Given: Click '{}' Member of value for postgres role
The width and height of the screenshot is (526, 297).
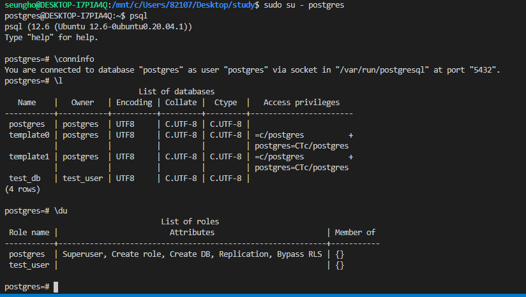Looking at the screenshot, I should pos(340,254).
